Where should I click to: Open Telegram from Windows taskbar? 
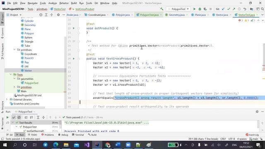click(x=45, y=145)
